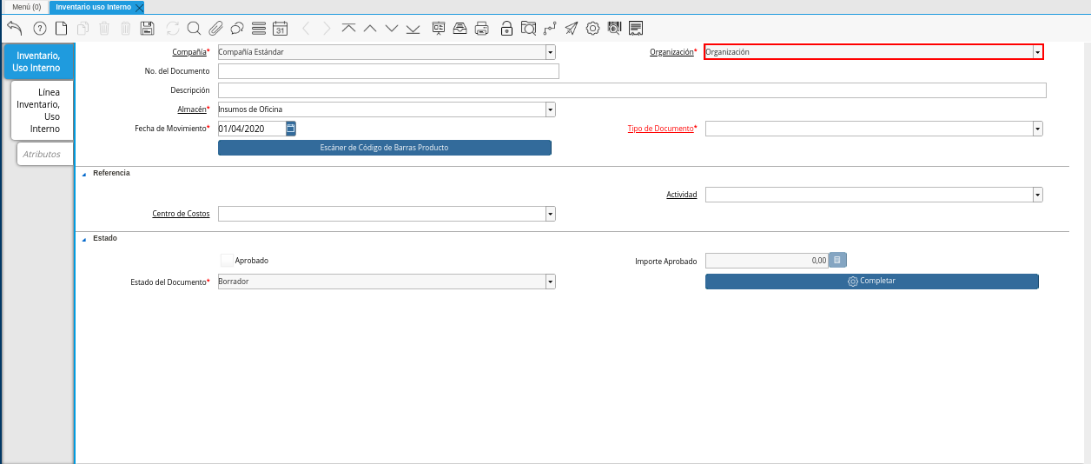
Task: Open the chat bubbles icon
Action: coord(236,28)
